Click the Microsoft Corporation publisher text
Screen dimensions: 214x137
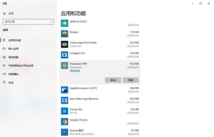point(82,134)
